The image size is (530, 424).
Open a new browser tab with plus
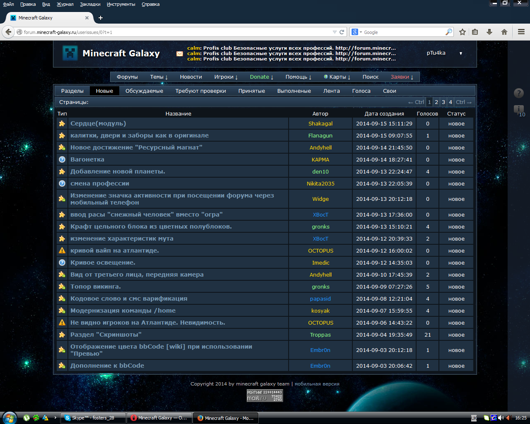click(101, 18)
